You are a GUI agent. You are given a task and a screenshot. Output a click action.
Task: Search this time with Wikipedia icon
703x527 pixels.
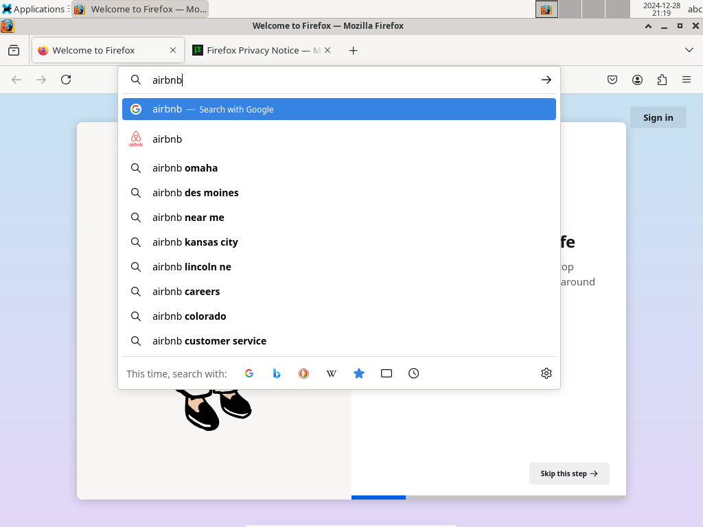332,373
